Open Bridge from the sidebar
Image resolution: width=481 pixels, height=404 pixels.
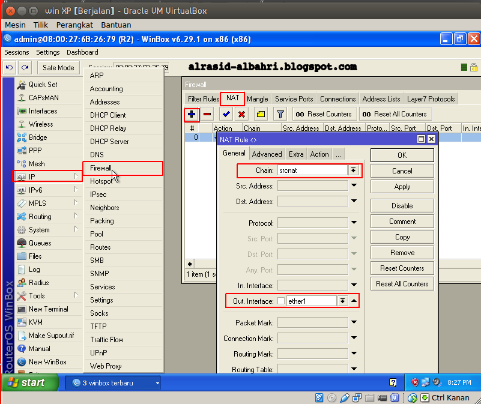pyautogui.click(x=38, y=137)
